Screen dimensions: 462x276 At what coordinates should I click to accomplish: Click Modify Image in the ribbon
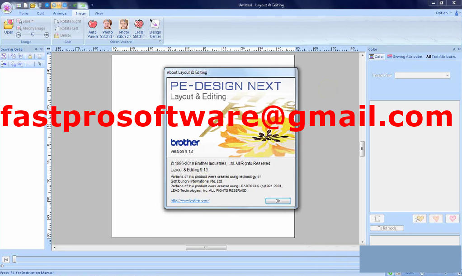coord(31,29)
